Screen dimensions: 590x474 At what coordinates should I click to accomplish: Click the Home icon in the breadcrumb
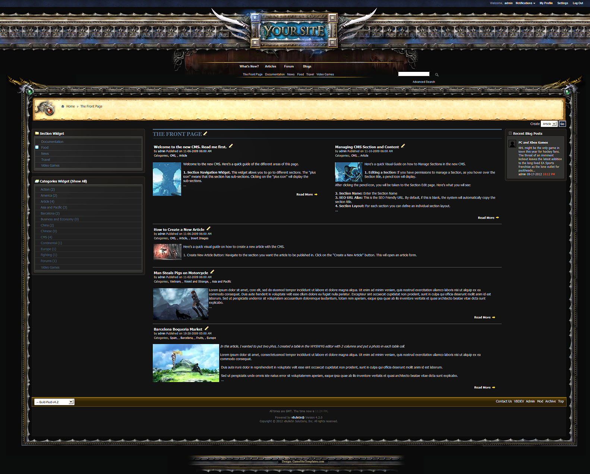click(x=63, y=106)
